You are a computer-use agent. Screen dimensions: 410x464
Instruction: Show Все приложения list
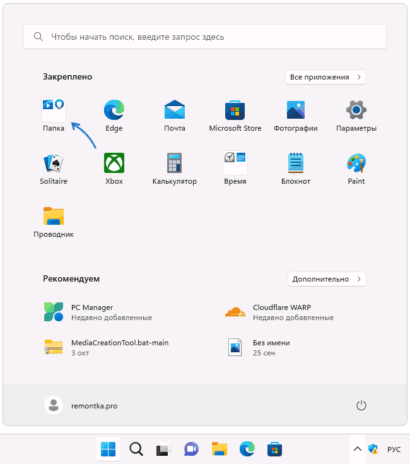pyautogui.click(x=325, y=77)
